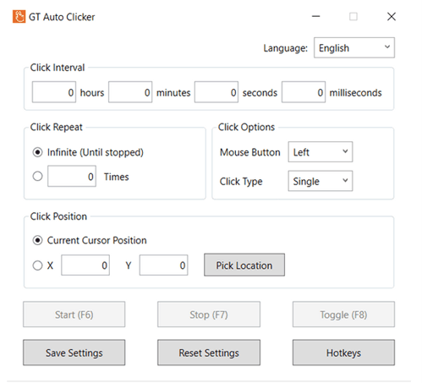Click the Start (F6) button

tap(74, 315)
